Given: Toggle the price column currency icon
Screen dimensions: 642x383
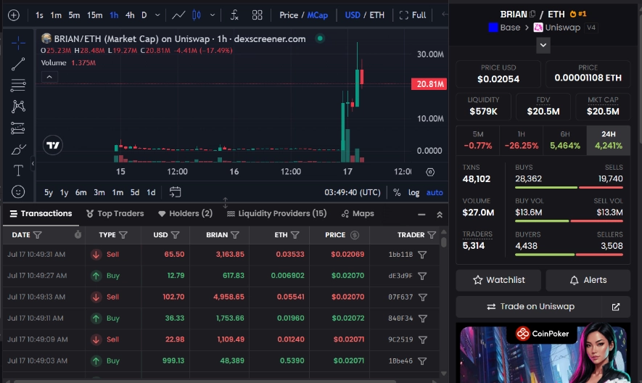Looking at the screenshot, I should 355,235.
